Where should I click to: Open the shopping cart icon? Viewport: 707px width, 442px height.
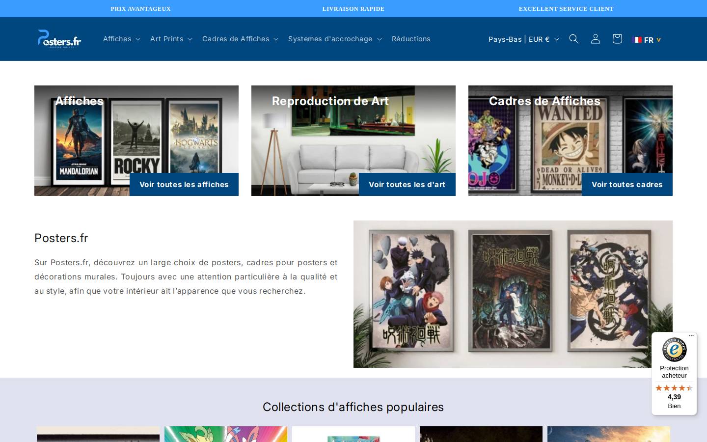pos(617,39)
